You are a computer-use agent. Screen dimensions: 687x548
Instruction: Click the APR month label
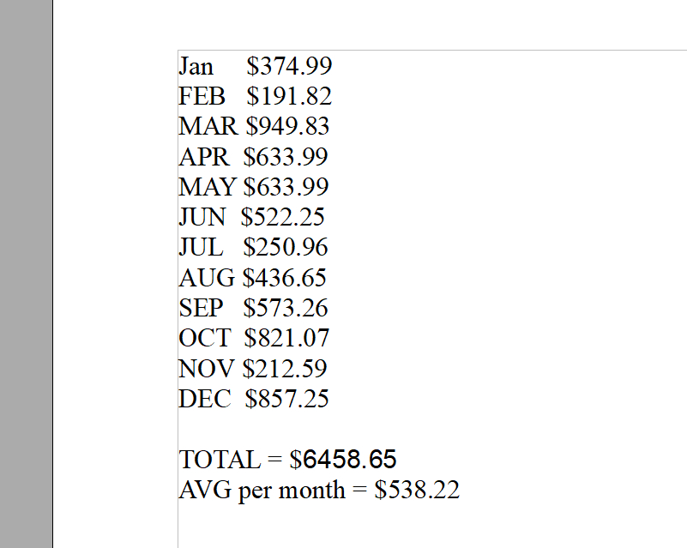click(x=204, y=157)
